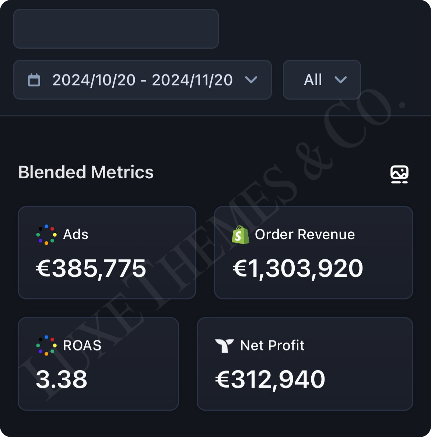Click the chevron arrow beside All
This screenshot has width=431, height=437.
(x=340, y=80)
